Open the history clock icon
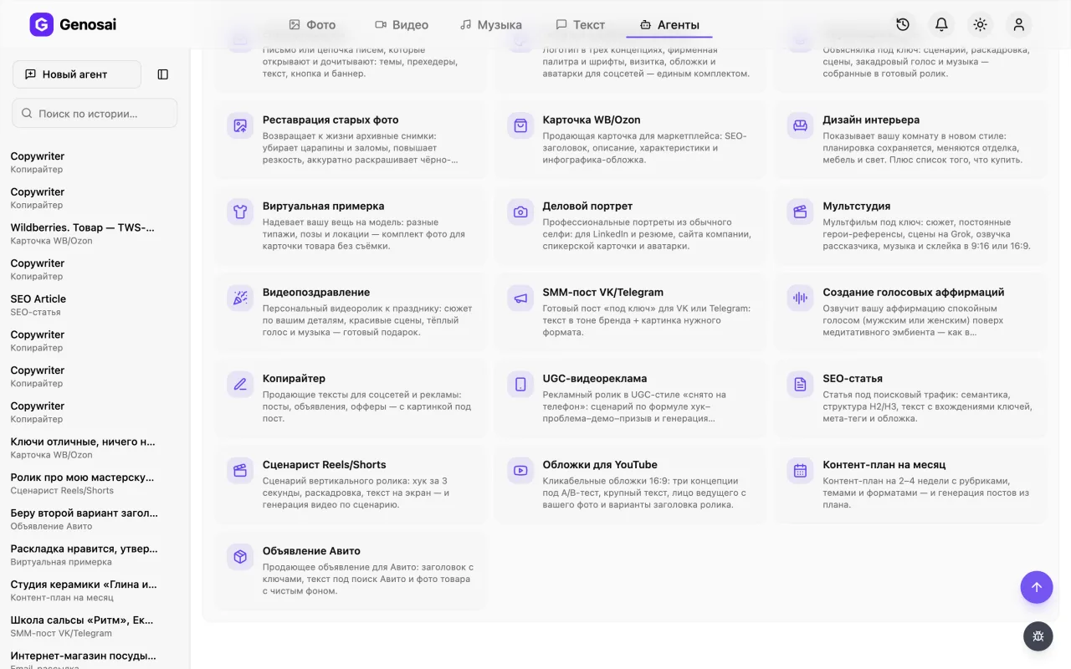The width and height of the screenshot is (1071, 669). [903, 25]
